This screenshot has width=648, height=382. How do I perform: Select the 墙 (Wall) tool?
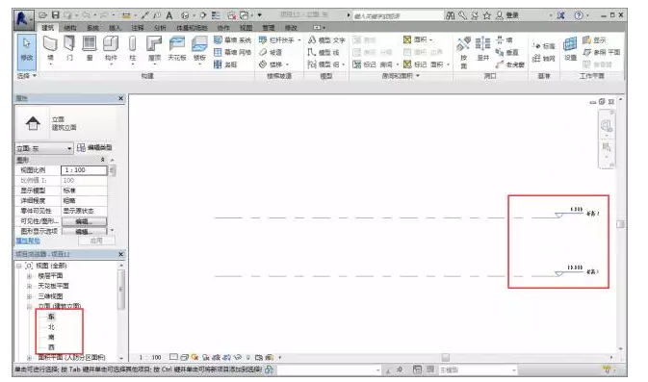coord(50,49)
